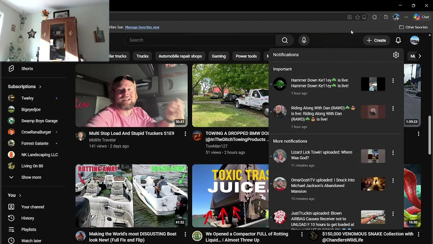Open more options for DISGUSTING Boat video
This screenshot has width=433, height=244.
point(185,235)
